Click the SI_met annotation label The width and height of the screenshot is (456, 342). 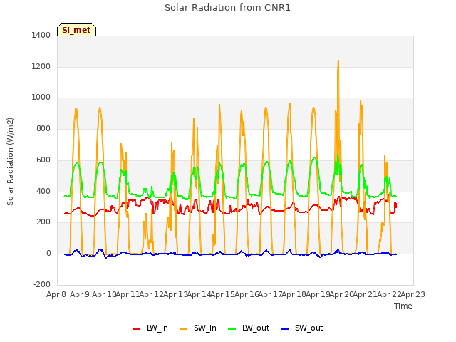click(76, 30)
